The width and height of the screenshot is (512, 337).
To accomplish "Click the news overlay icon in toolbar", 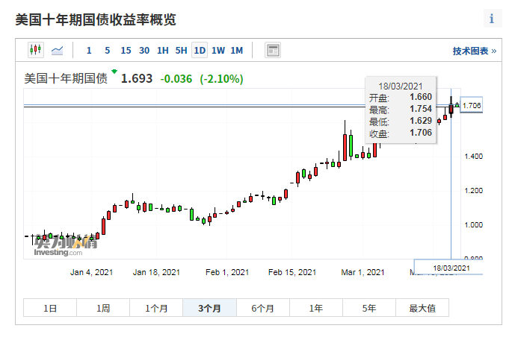I will coord(273,51).
